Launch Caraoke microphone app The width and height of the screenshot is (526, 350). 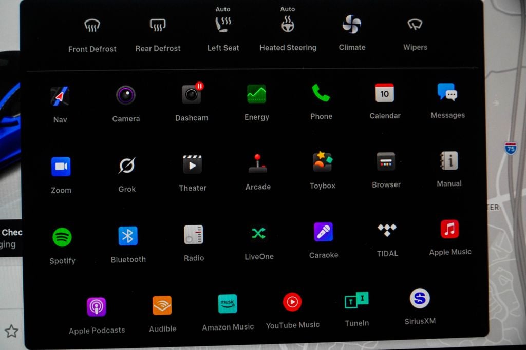click(x=324, y=233)
